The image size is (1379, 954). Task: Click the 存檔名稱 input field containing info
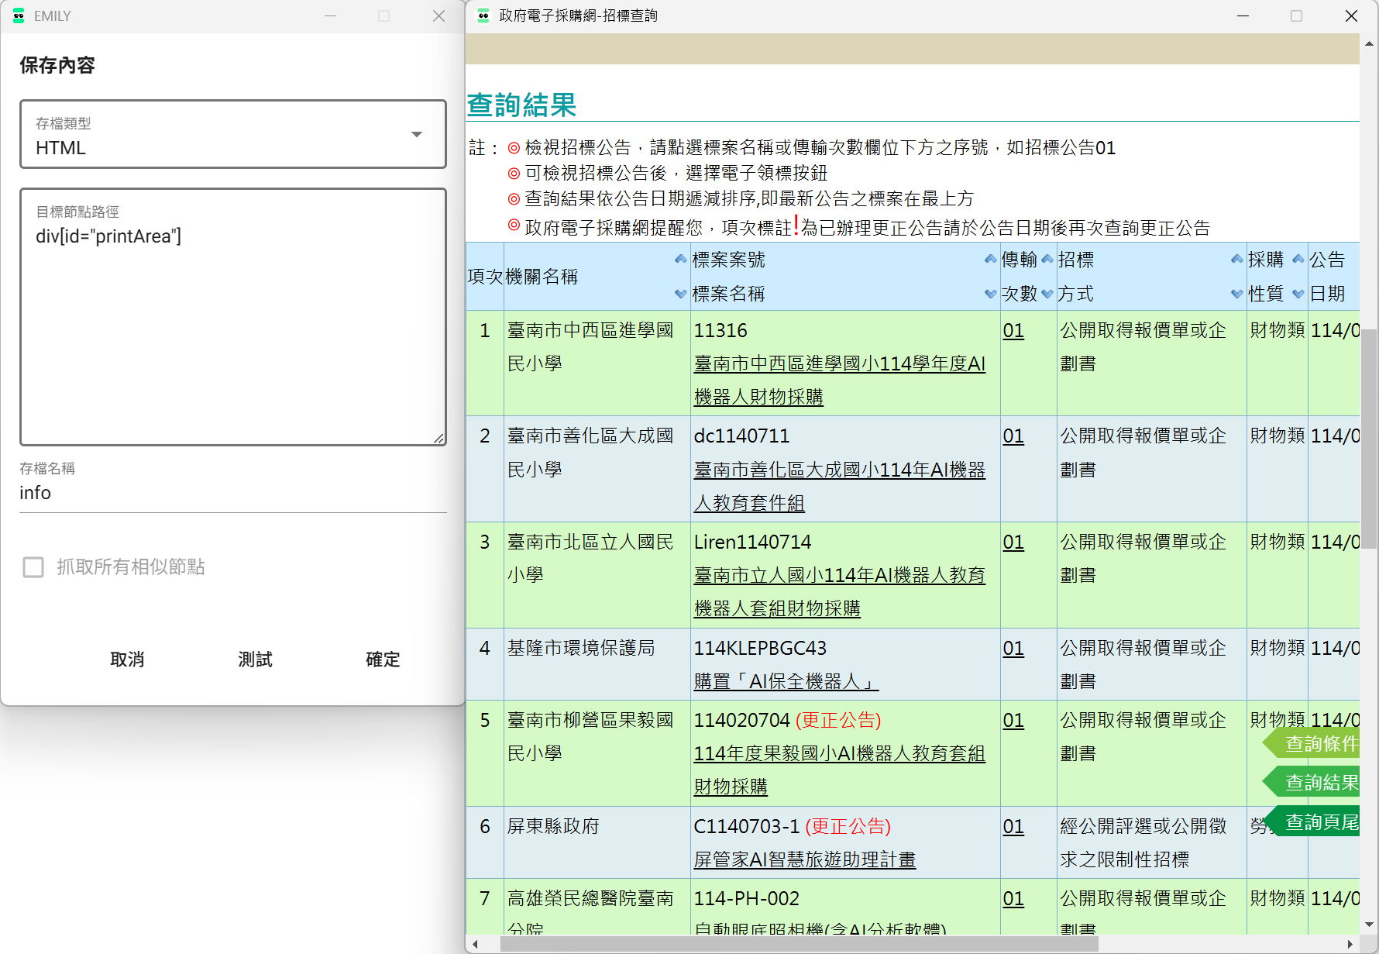(x=233, y=494)
